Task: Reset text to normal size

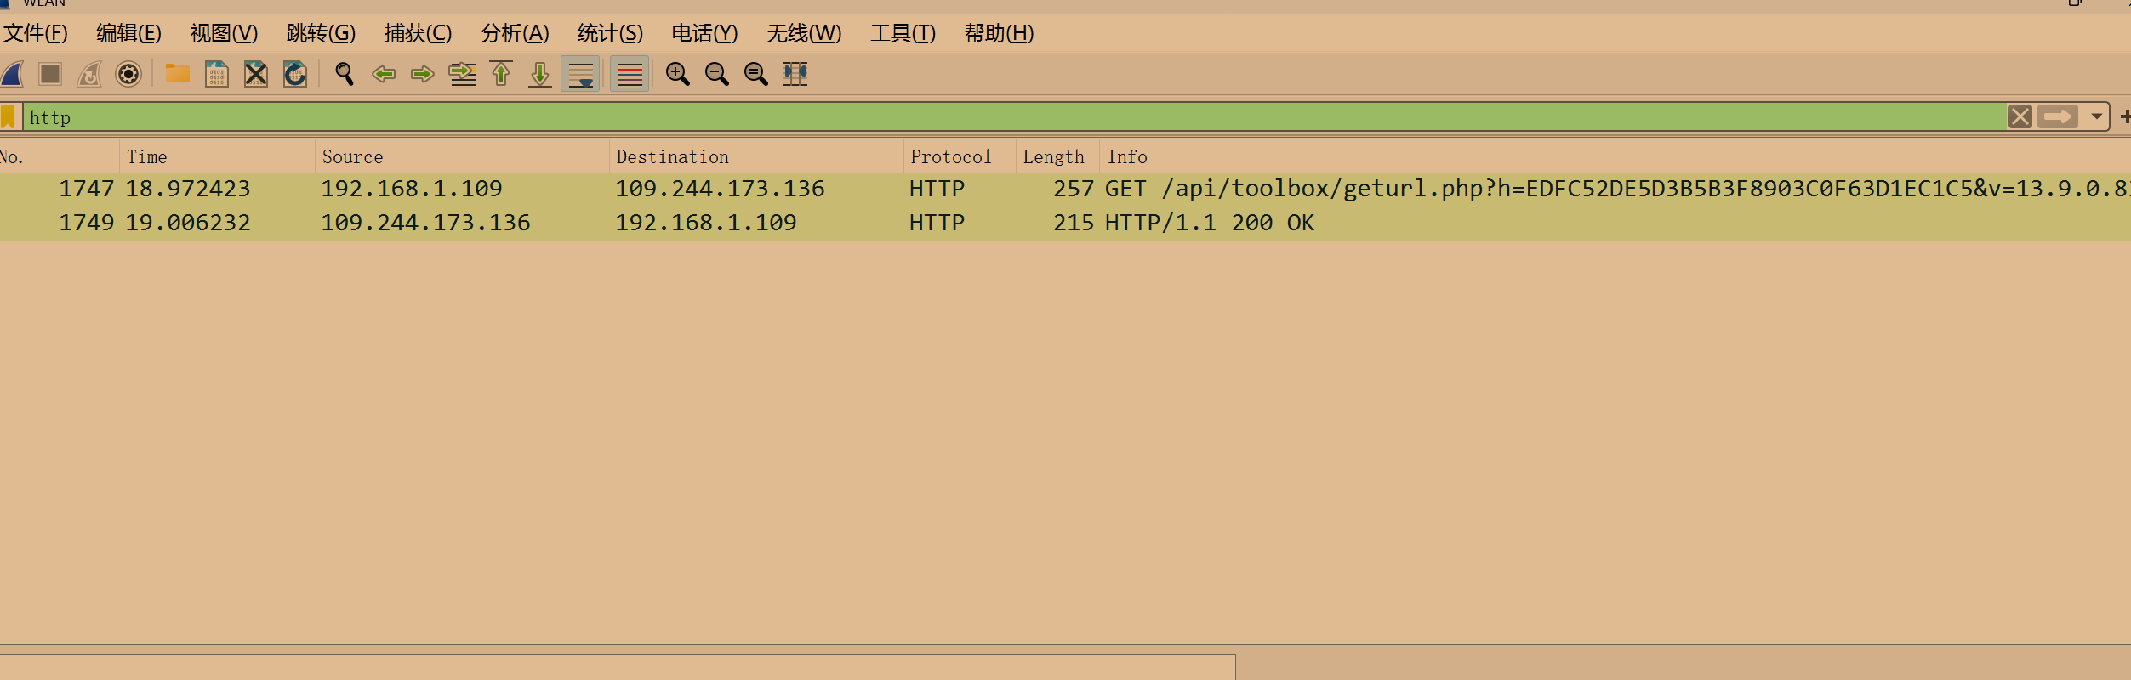Action: [x=756, y=75]
